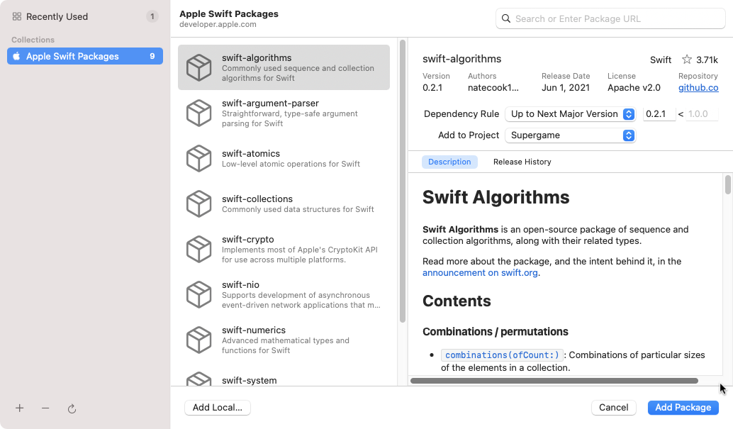
Task: Click the swift-crypto package cube icon
Action: 199,249
